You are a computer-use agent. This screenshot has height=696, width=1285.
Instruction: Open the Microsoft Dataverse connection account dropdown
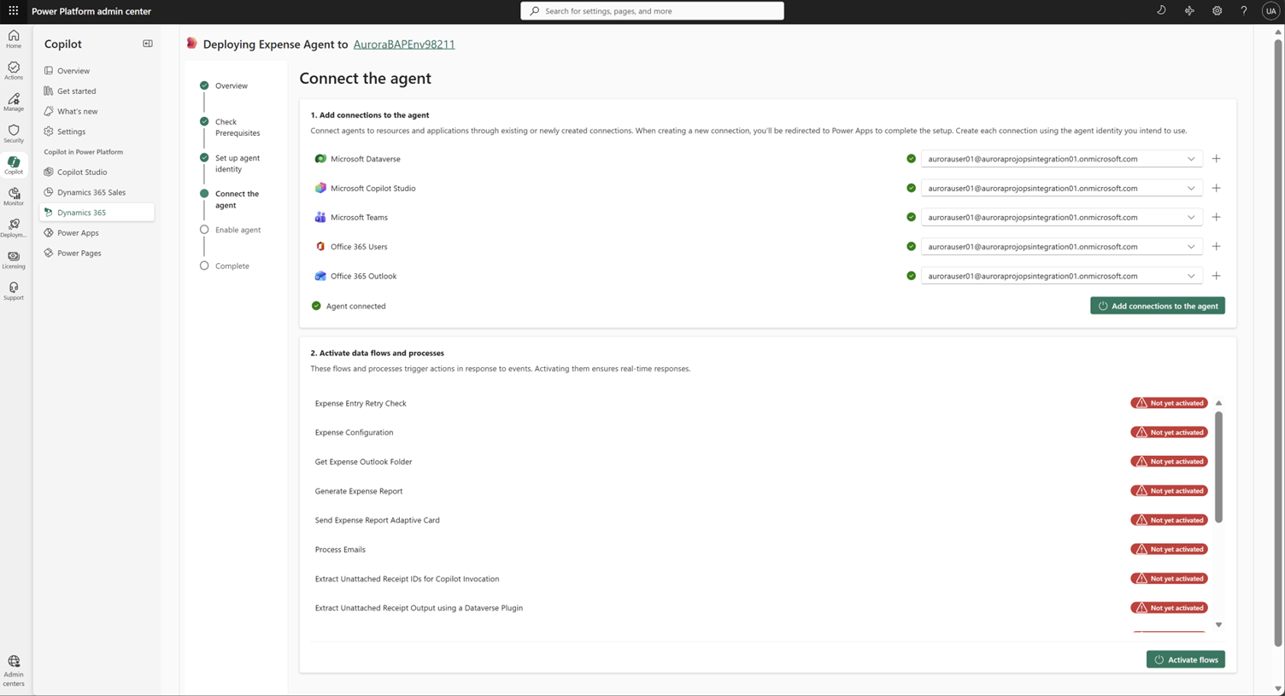click(1191, 158)
